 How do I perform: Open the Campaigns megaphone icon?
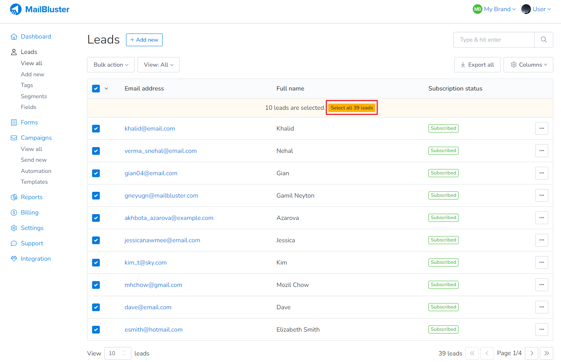pos(14,137)
